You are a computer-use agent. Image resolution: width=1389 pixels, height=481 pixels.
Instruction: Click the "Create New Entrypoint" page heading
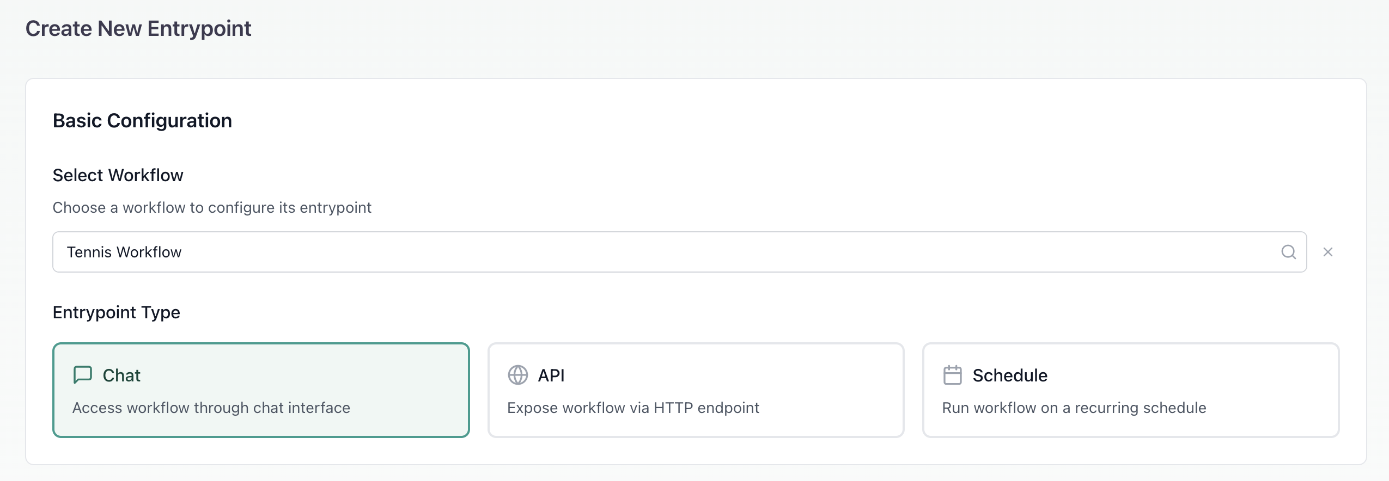click(138, 28)
